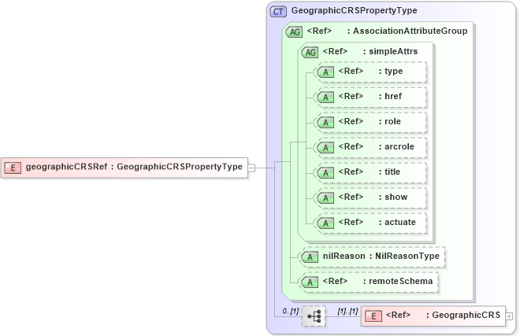Click the CT icon of GeographicCRSPropertyType
Screen dimensions: 520x336
click(x=278, y=12)
